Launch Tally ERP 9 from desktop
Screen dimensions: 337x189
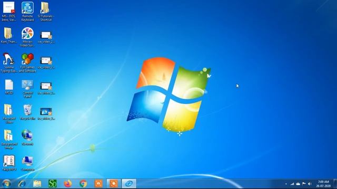[x=9, y=163]
